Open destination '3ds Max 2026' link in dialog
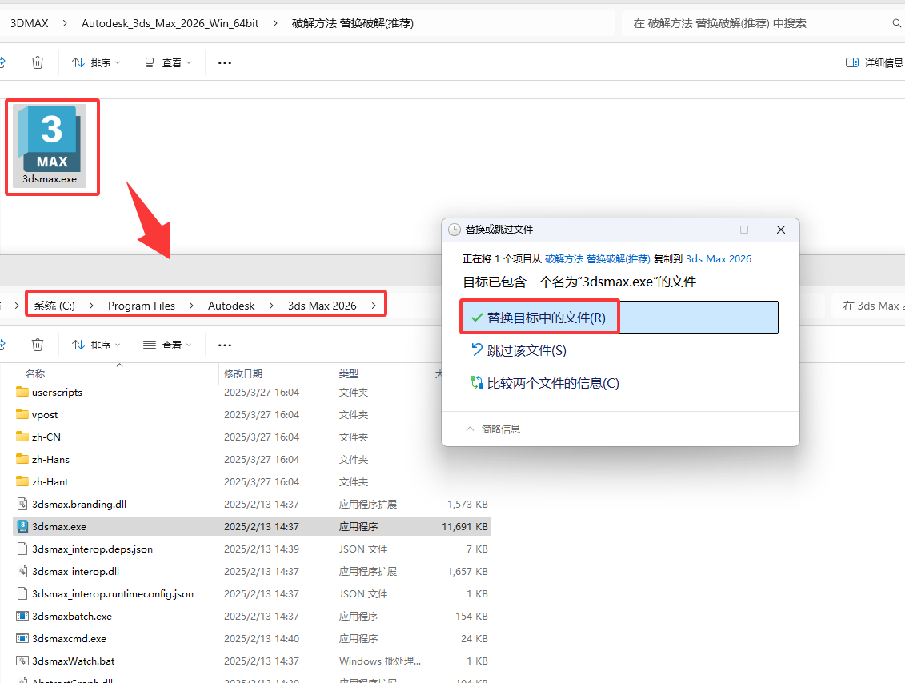905x683 pixels. pyautogui.click(x=719, y=259)
